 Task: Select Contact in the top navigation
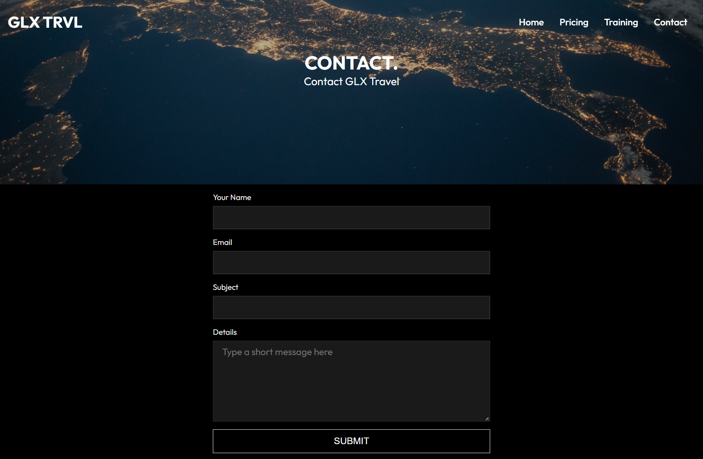(670, 22)
